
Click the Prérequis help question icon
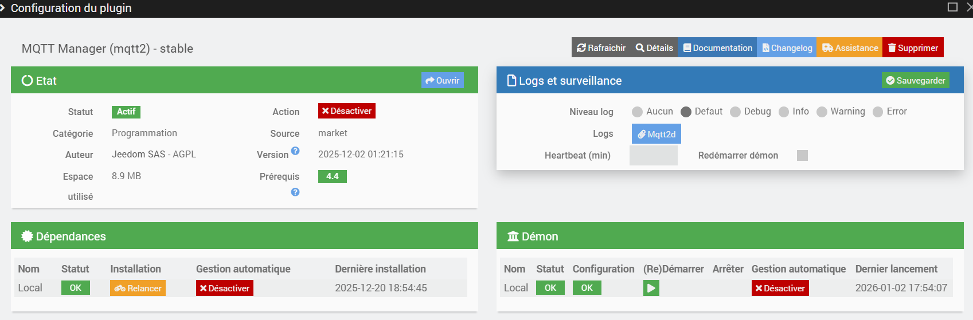[295, 192]
